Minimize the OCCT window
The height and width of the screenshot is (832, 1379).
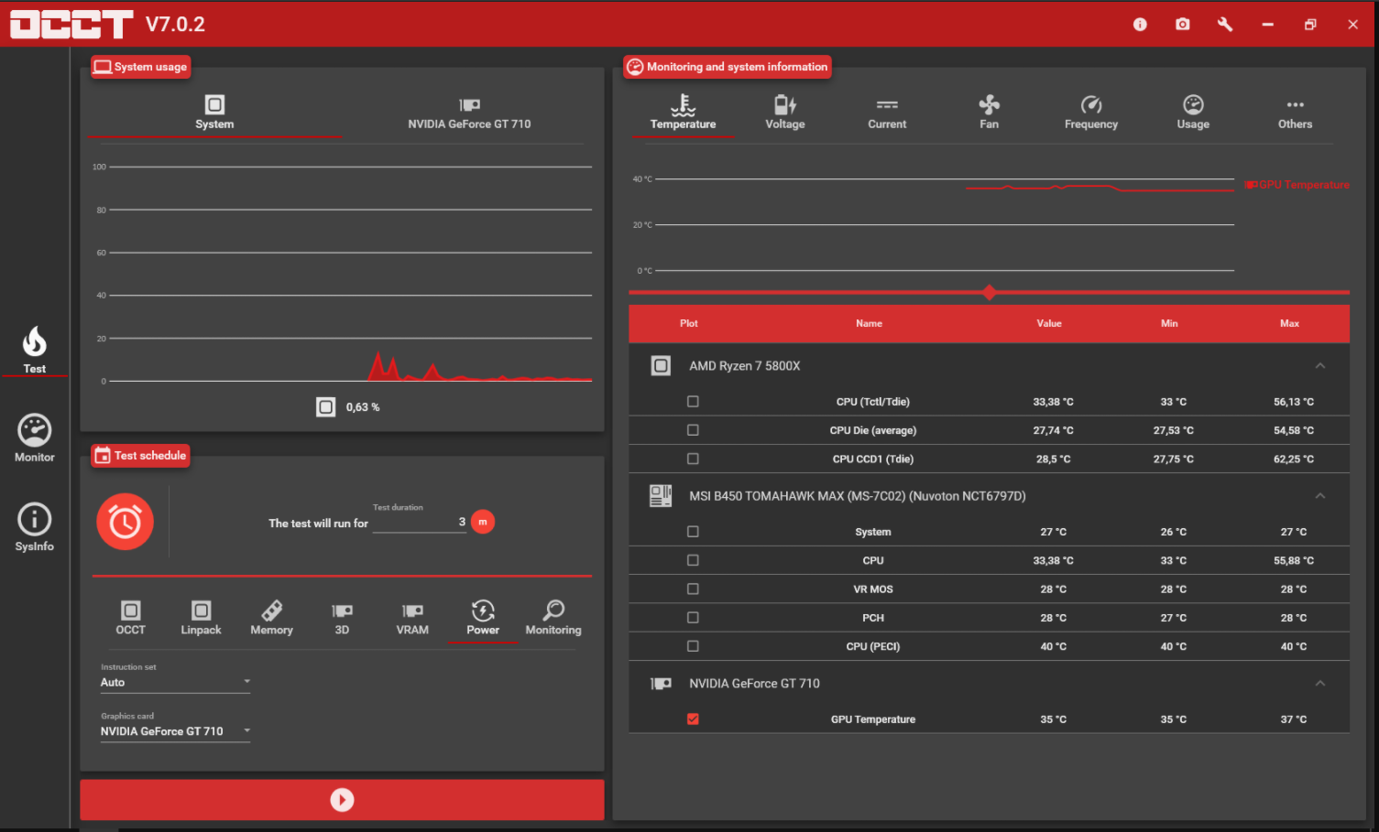tap(1267, 25)
